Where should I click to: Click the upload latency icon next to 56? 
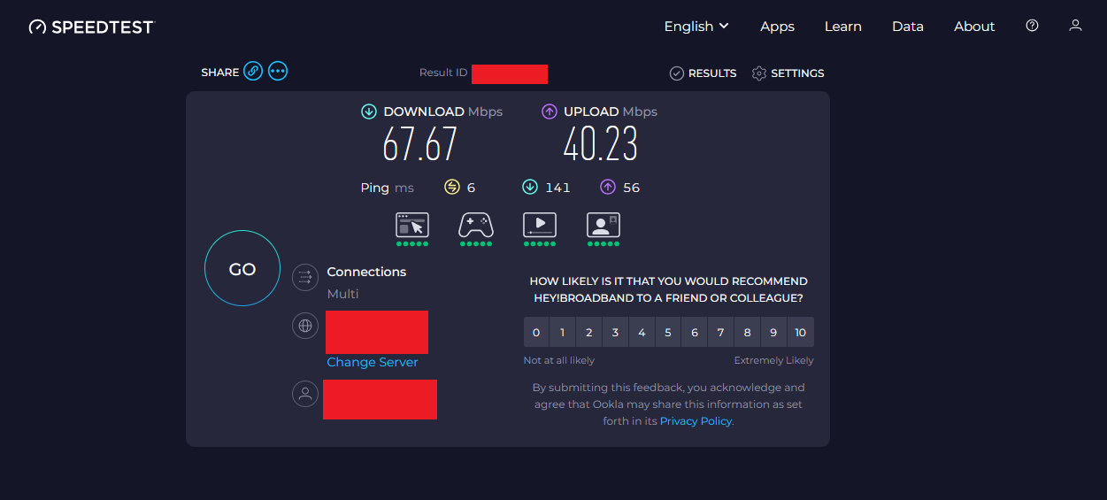pos(608,187)
